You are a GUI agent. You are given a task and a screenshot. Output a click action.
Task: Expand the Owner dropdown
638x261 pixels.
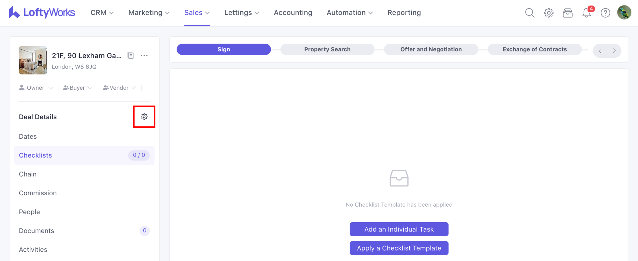coord(36,88)
